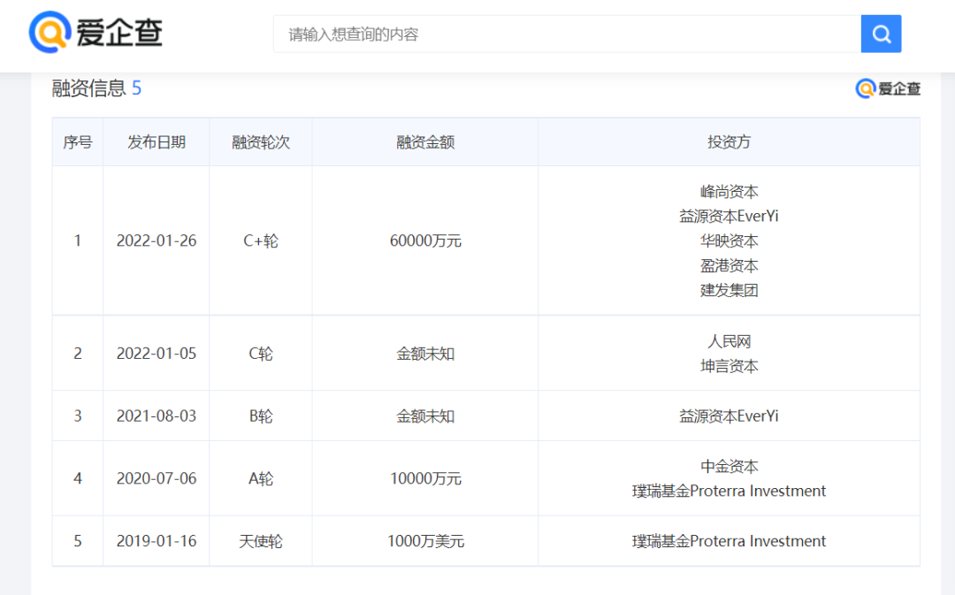Click investor 建发集团
Image resolution: width=955 pixels, height=595 pixels.
[x=729, y=290]
